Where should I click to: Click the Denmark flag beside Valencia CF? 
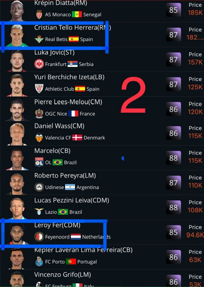click(77, 137)
